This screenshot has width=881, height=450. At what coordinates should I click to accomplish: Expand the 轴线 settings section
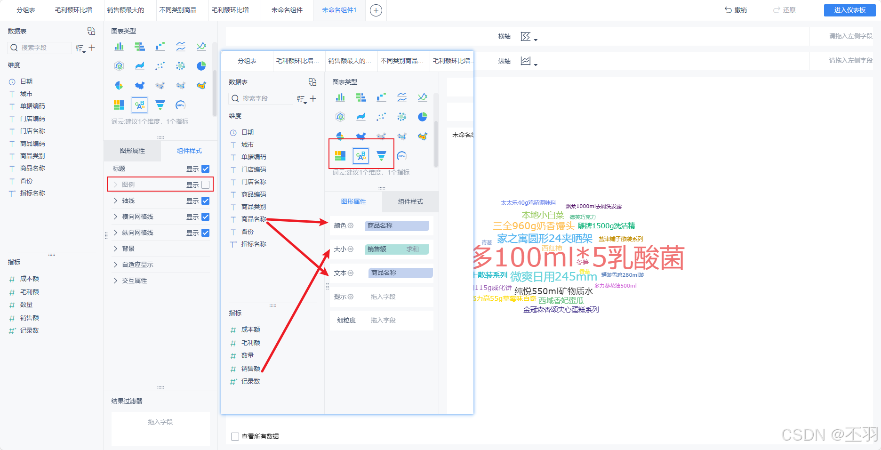tap(115, 201)
